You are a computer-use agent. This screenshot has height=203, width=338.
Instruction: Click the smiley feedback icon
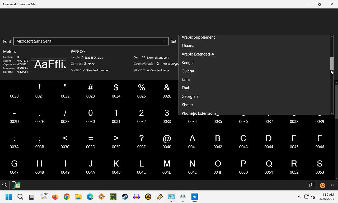pos(322,185)
